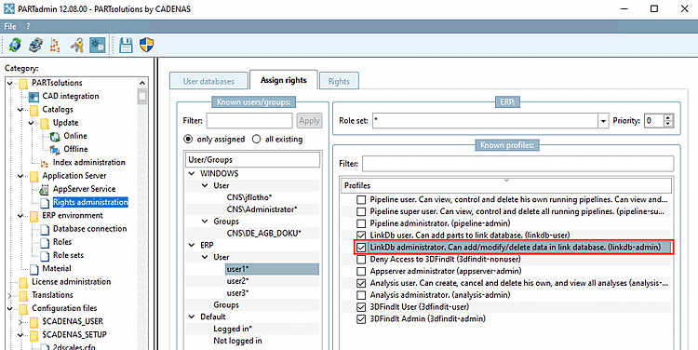
Task: Enable the Pipeline administrator checkbox
Action: pos(361,223)
